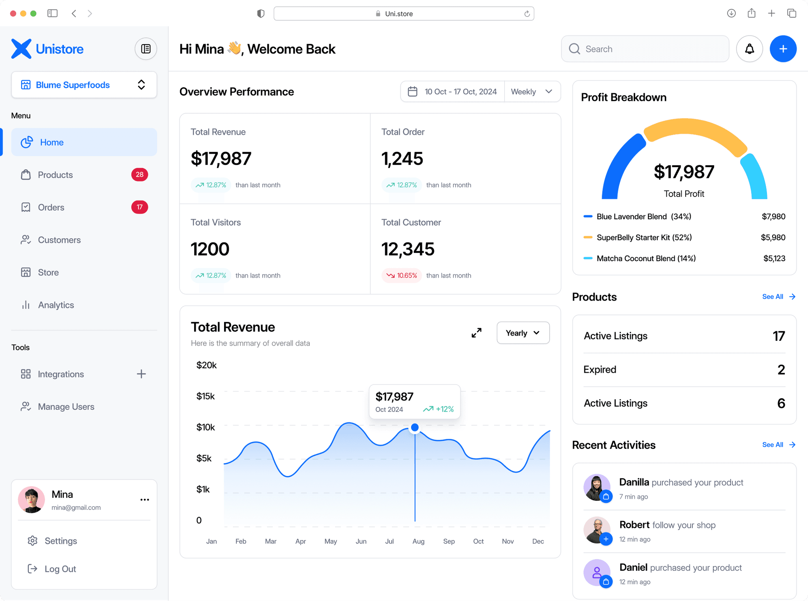Click the Expired listings row

684,370
